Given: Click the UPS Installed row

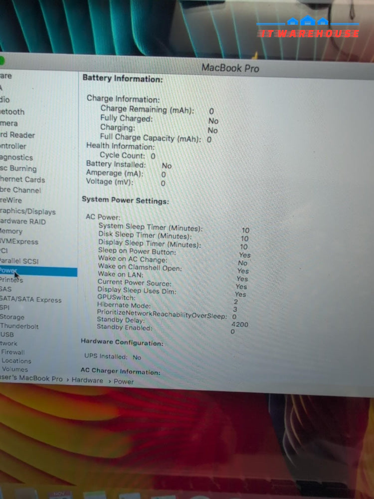Looking at the screenshot, I should pyautogui.click(x=113, y=357).
